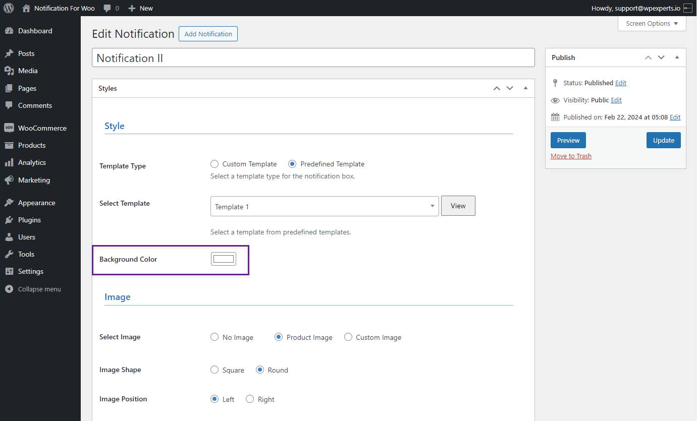The image size is (697, 421).
Task: Move the Styles box down
Action: coord(510,88)
